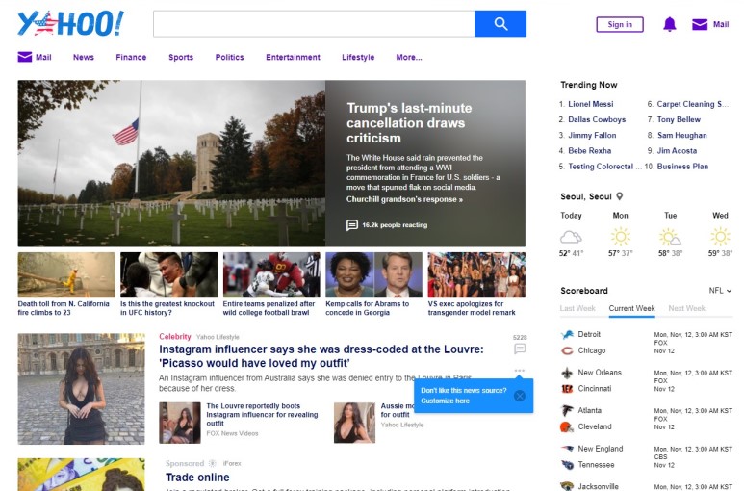The image size is (744, 491).
Task: Click the Chicago Bears team logo
Action: point(567,351)
